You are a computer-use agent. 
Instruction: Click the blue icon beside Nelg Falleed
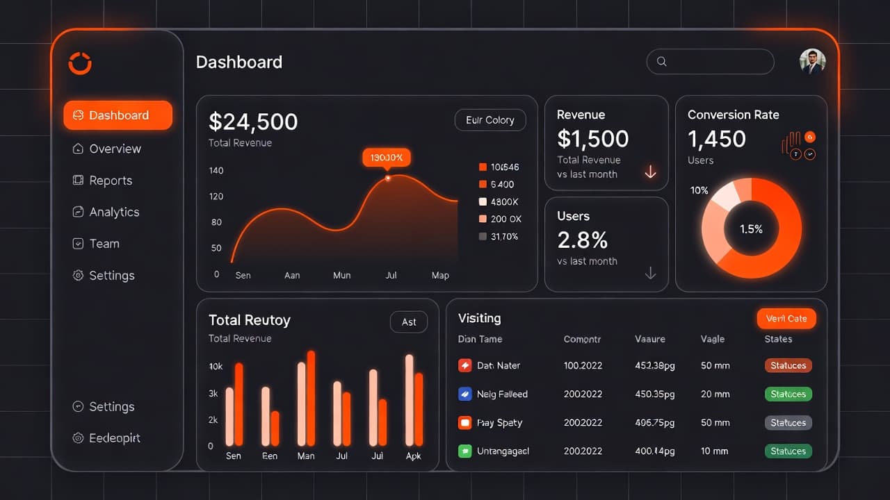tap(465, 394)
